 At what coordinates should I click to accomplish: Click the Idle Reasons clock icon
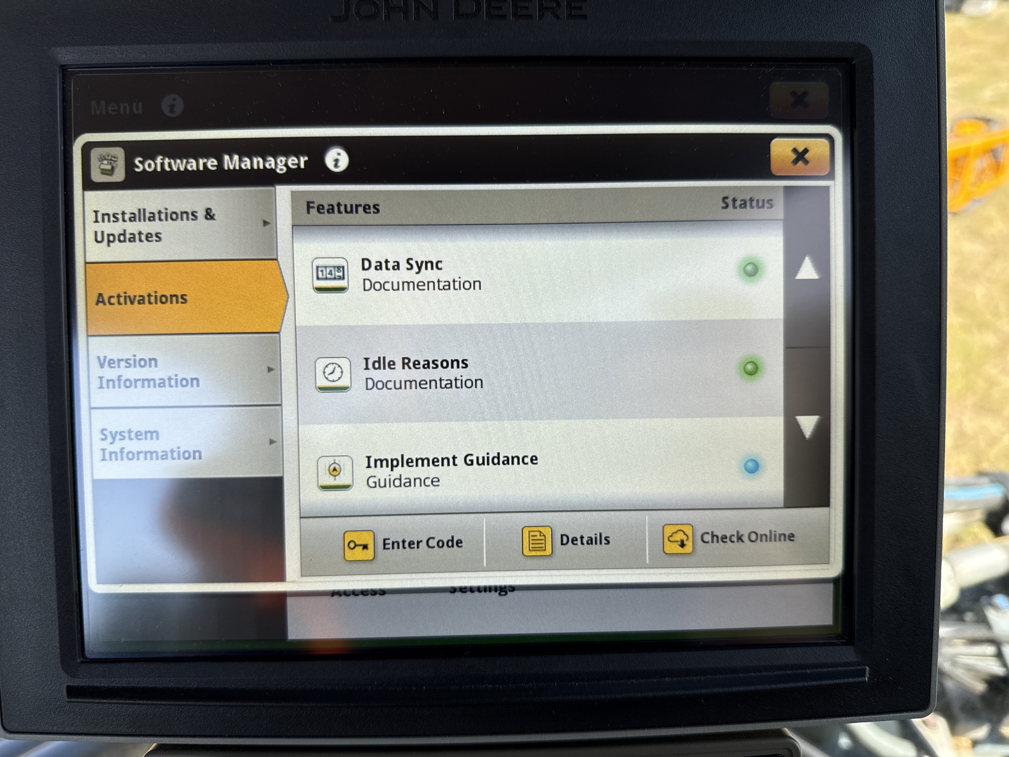point(333,374)
